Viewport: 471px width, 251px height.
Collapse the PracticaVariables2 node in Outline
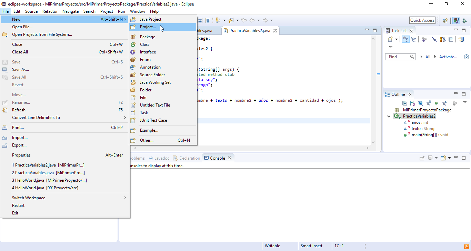point(389,116)
